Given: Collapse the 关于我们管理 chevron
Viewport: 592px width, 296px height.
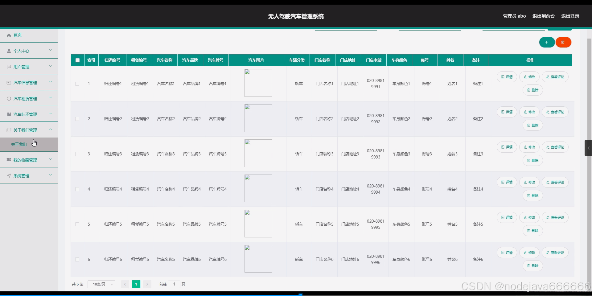Looking at the screenshot, I should pyautogui.click(x=51, y=129).
